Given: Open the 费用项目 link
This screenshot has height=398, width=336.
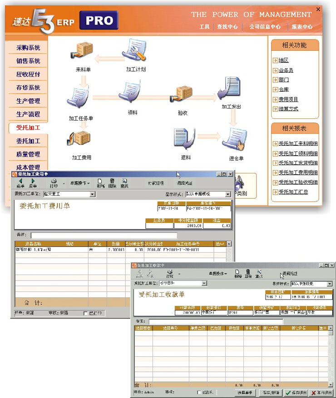Looking at the screenshot, I should [288, 99].
